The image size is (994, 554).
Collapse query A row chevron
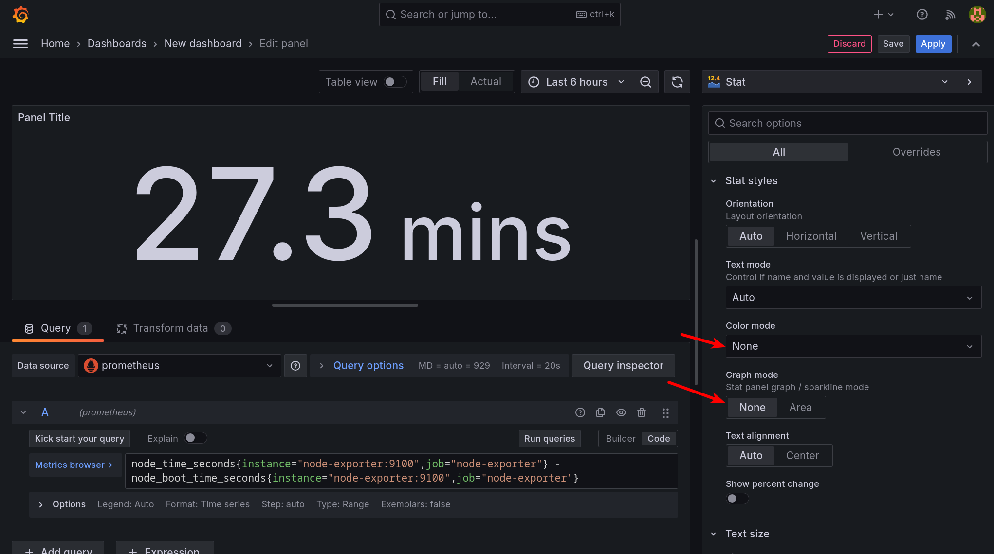(x=23, y=412)
